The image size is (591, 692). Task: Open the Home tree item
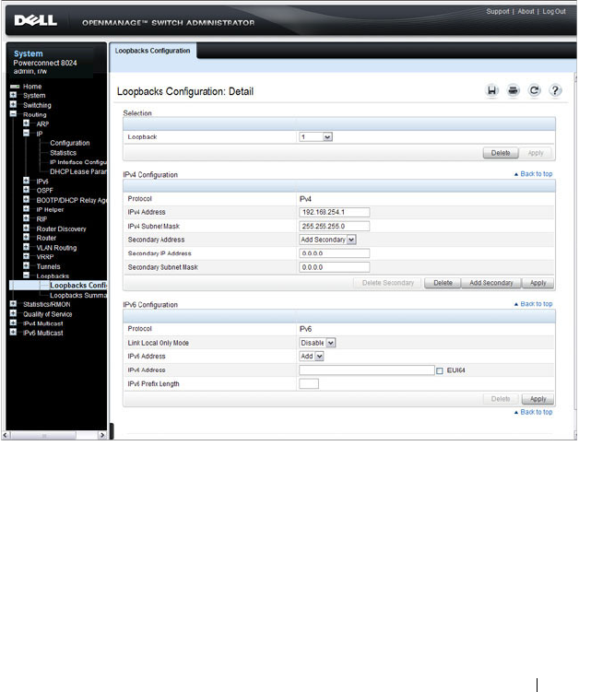(32, 87)
